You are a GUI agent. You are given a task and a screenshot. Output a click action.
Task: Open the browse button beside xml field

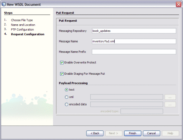point(170,97)
